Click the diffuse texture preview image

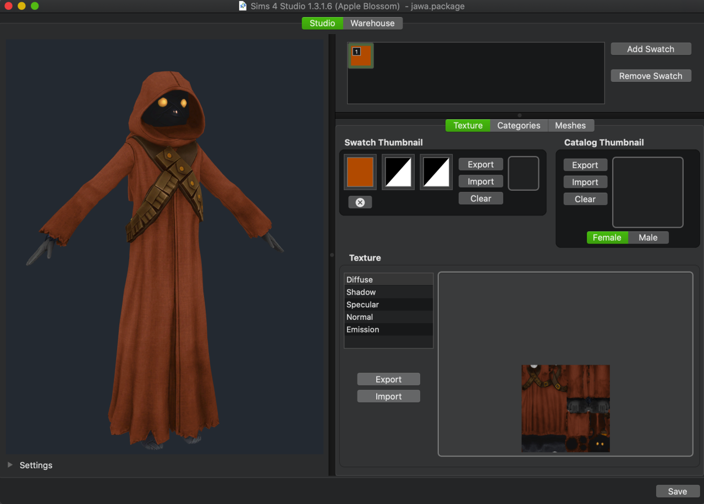(x=565, y=408)
